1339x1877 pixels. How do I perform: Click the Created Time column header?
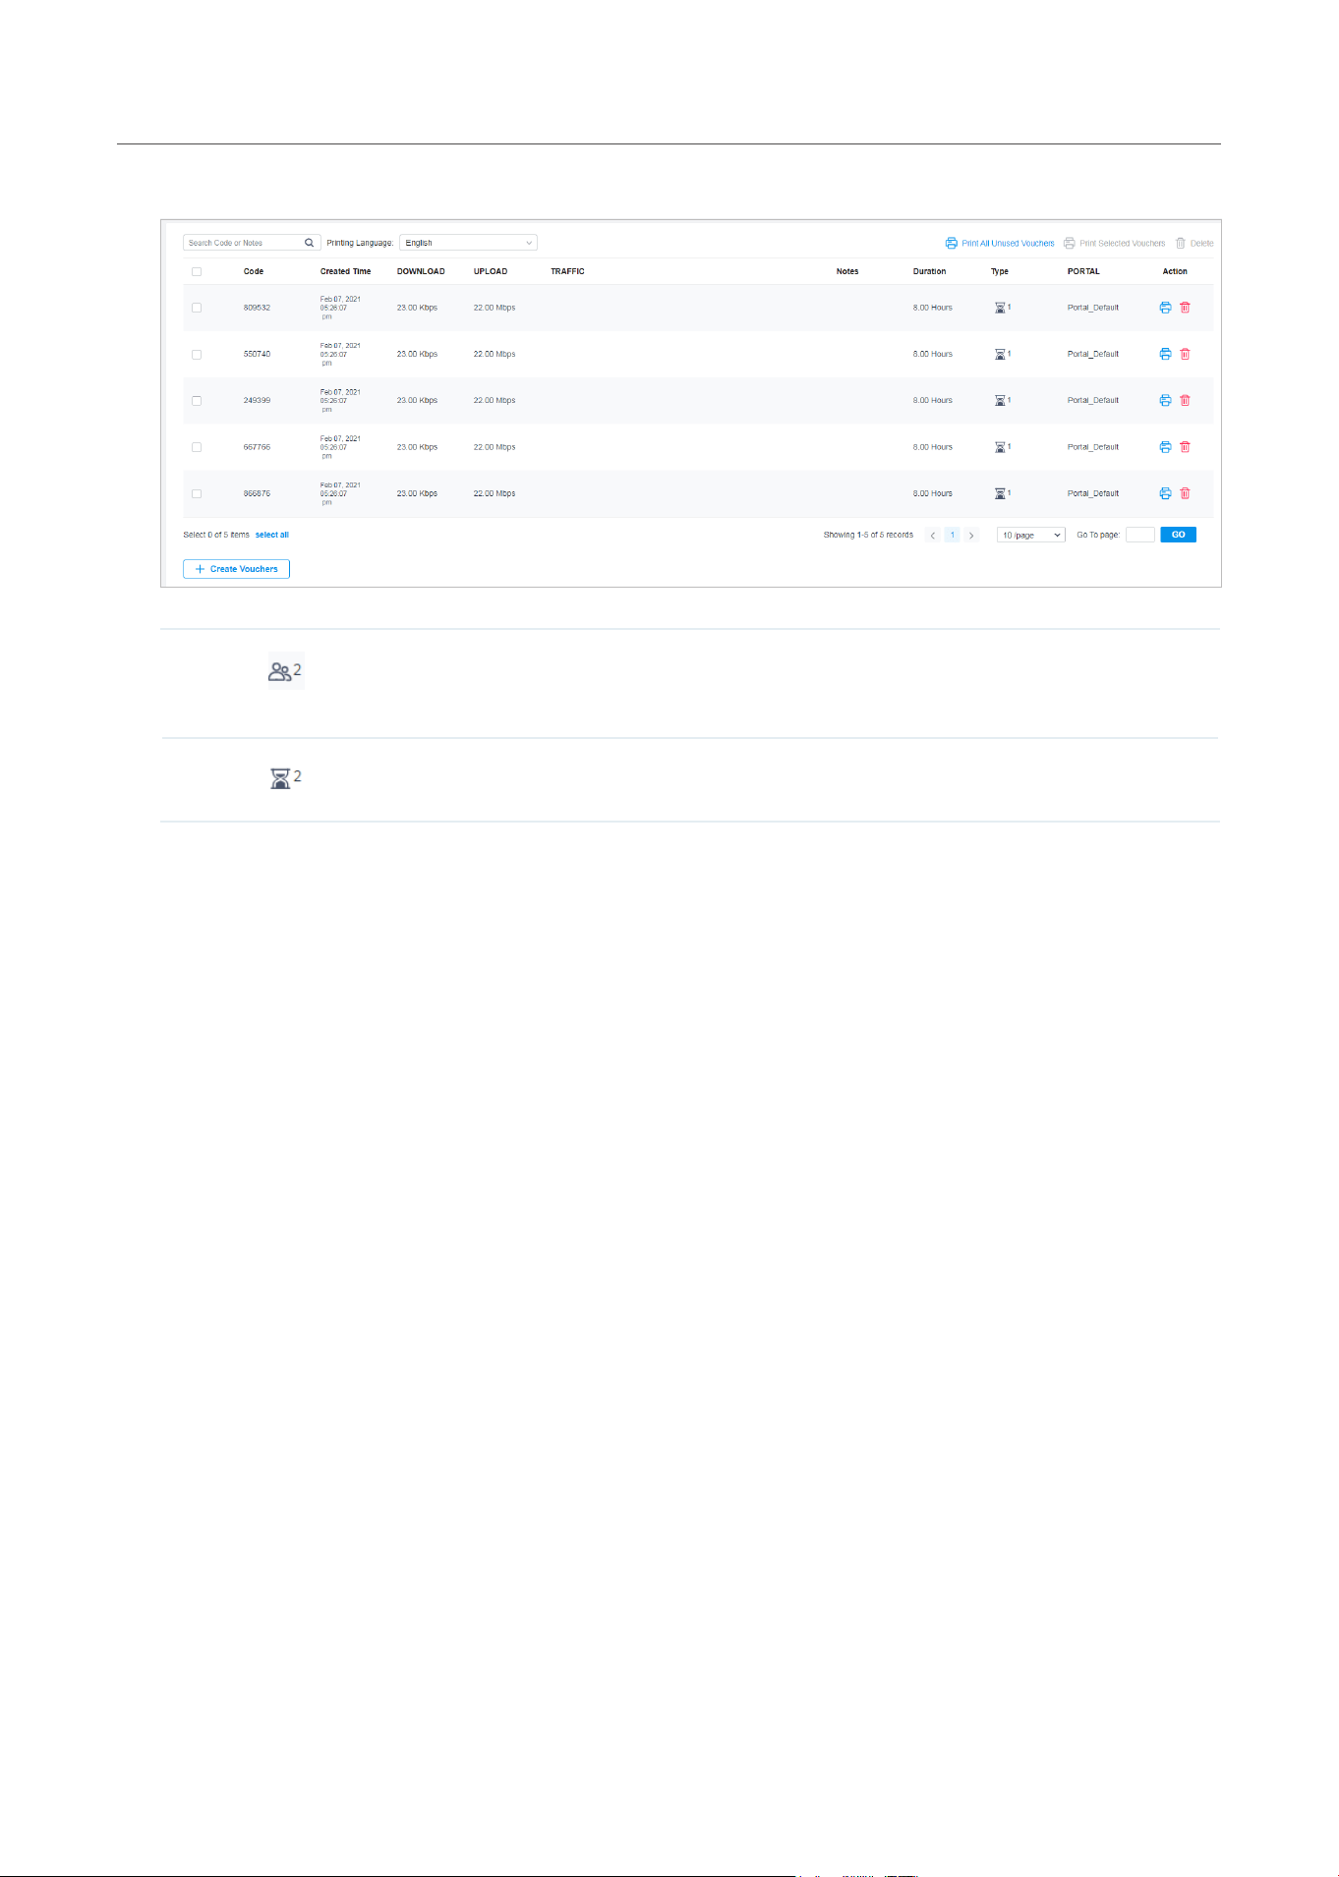345,271
